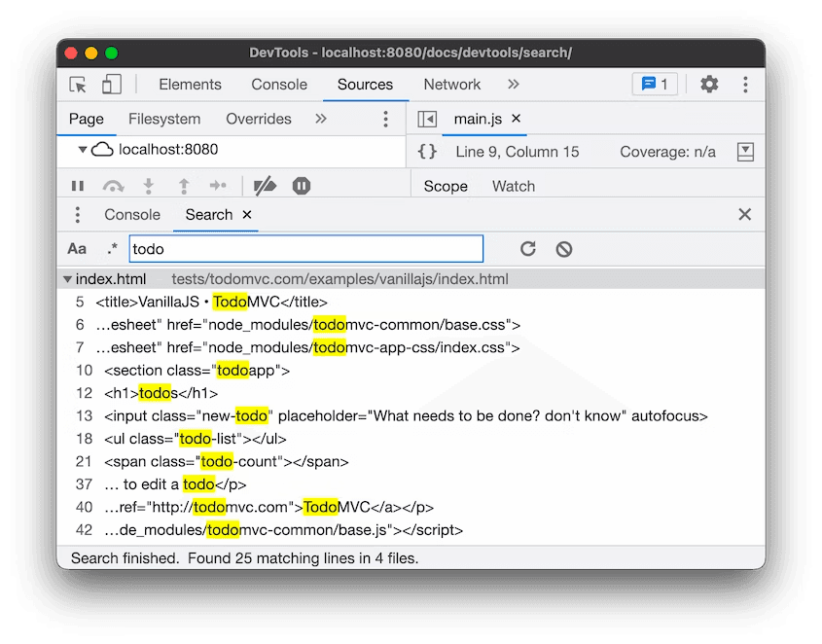The image size is (822, 644).
Task: Hide the navigator sidebar pane
Action: 426,119
